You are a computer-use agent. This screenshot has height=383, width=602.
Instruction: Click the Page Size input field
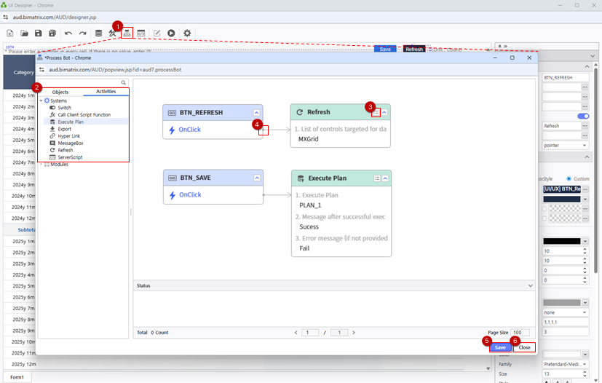[520, 333]
